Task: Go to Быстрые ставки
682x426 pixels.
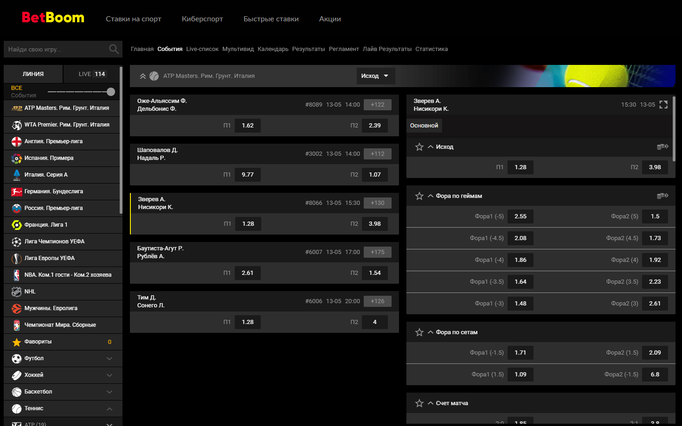Action: pos(271,19)
